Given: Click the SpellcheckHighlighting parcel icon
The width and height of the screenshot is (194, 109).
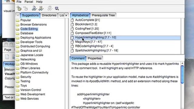Looking at the screenshot, I should (x=72, y=51).
